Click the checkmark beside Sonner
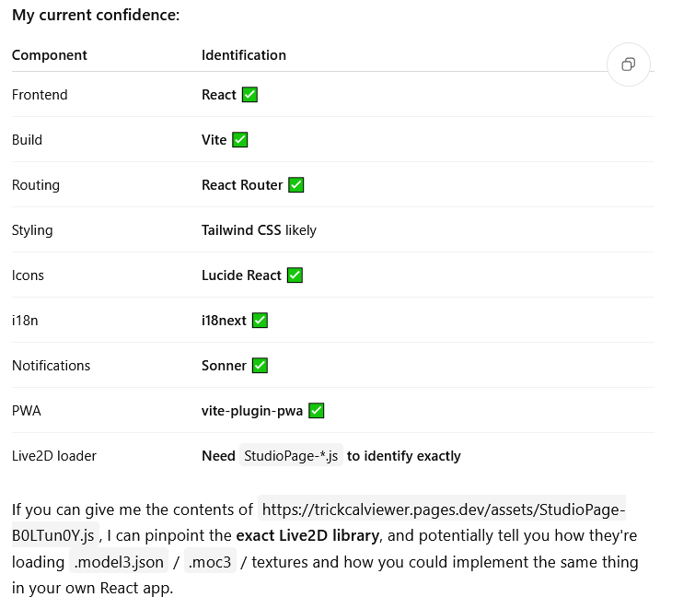 (260, 366)
